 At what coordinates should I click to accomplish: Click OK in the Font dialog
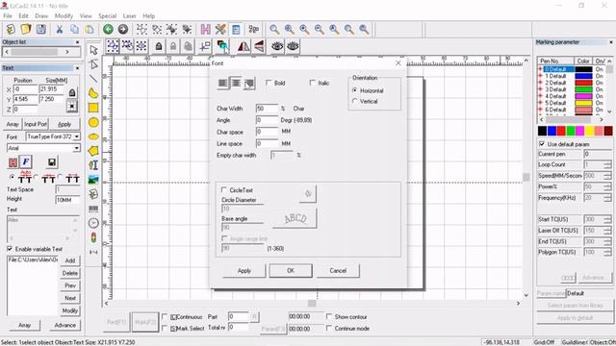coord(291,270)
